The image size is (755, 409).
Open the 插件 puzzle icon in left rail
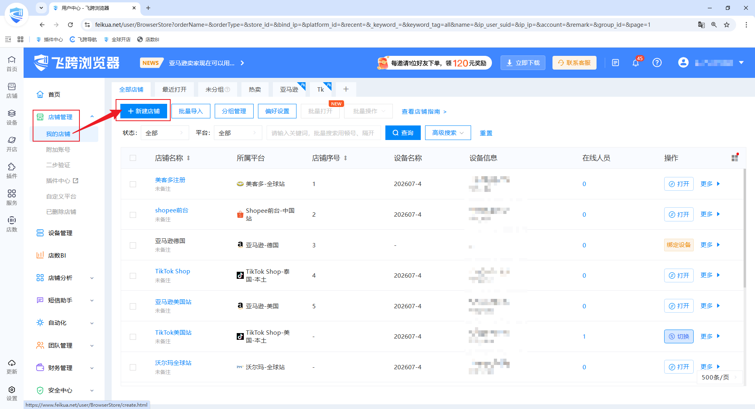[12, 170]
